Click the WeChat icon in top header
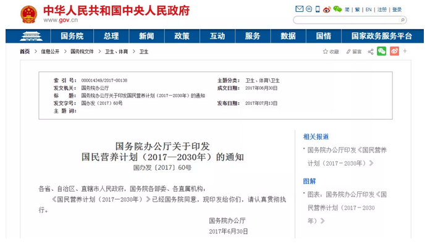430x244 pixels. point(337,9)
